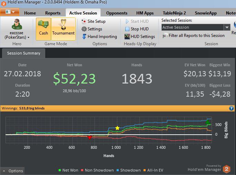Click the red down-triangle marker on graph
Image resolution: width=236 pixels, height=175 pixels.
point(90,138)
